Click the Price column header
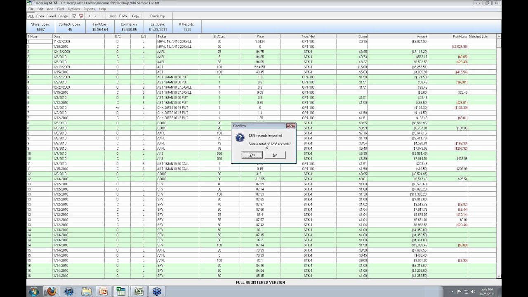The width and height of the screenshot is (528, 297). click(260, 36)
